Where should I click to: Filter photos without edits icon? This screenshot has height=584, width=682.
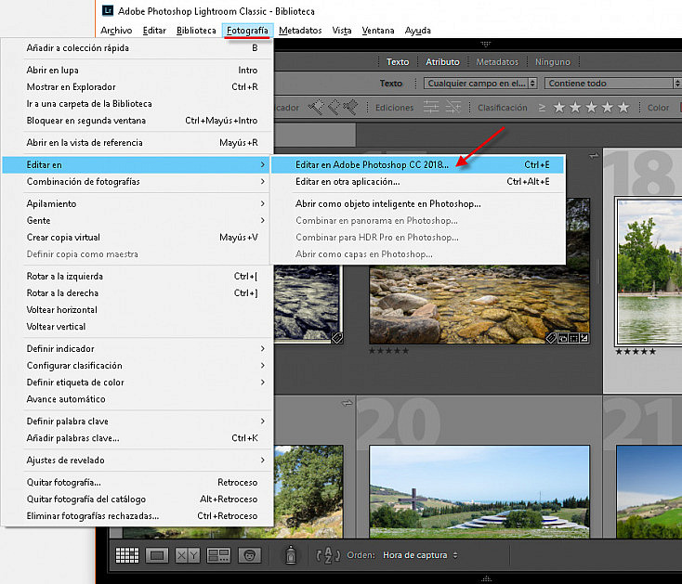point(453,108)
